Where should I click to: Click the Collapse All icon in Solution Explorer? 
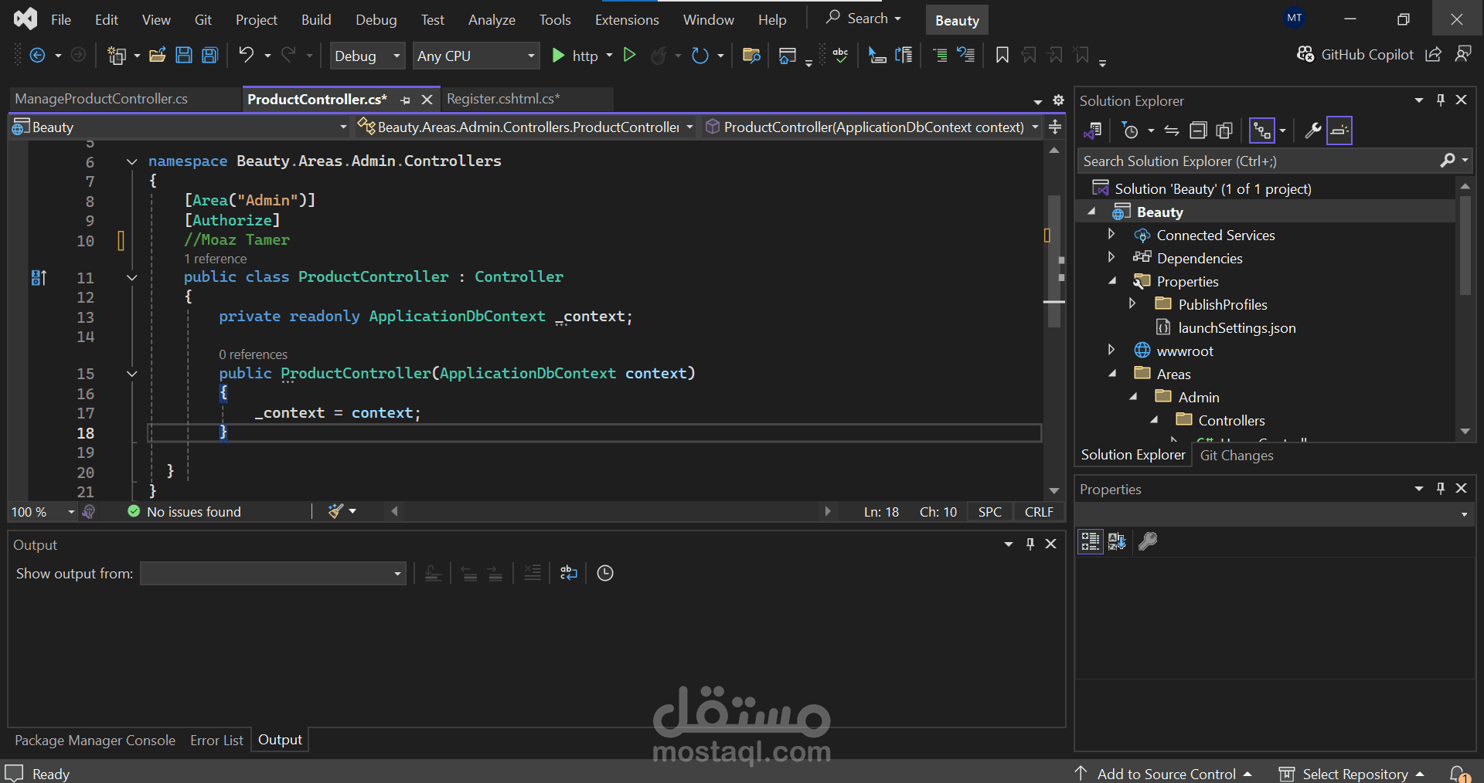pos(1197,130)
